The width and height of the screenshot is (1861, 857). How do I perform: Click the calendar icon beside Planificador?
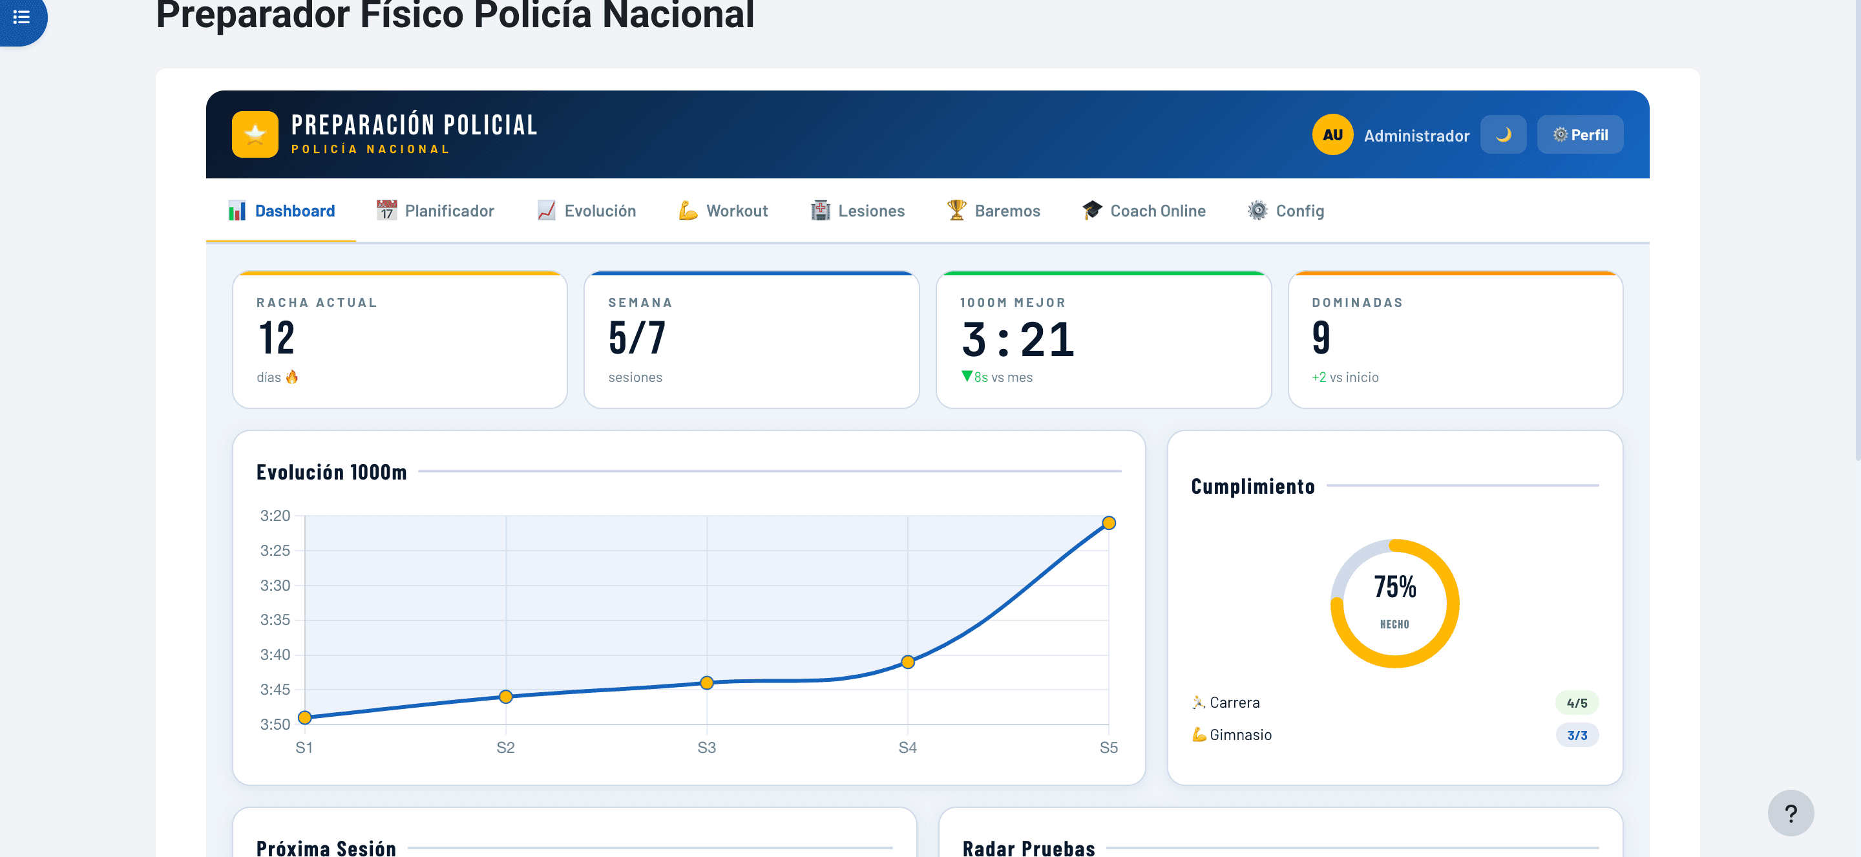386,210
